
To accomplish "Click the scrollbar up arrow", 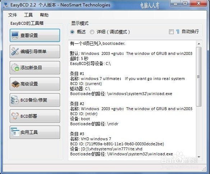I will 199,44.
